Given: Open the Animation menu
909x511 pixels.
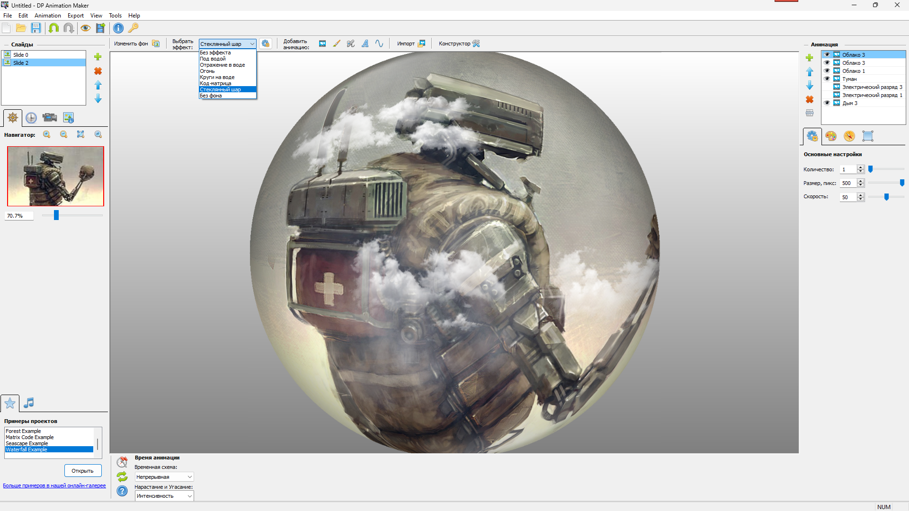Looking at the screenshot, I should pyautogui.click(x=47, y=16).
